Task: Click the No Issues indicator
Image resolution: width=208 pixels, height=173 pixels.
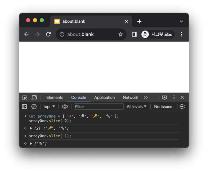Action: pyautogui.click(x=163, y=107)
